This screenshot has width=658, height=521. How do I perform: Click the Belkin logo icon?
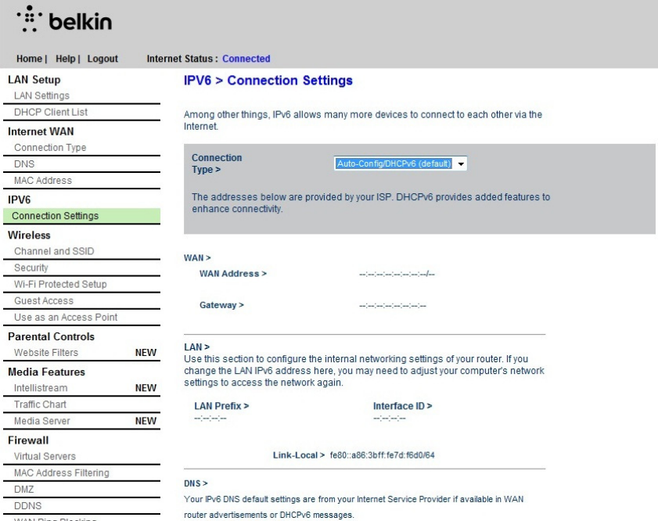(x=30, y=19)
